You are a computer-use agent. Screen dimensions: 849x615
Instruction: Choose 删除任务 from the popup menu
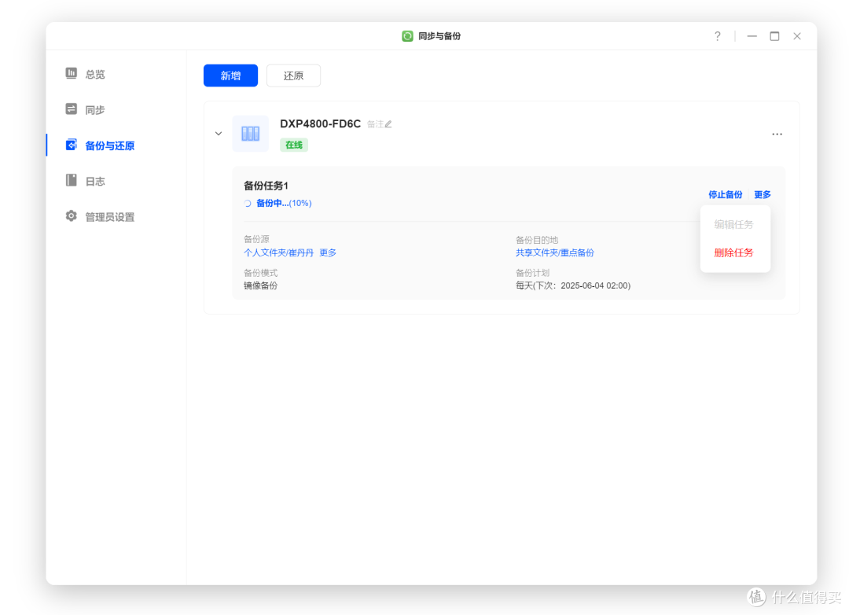tap(733, 252)
